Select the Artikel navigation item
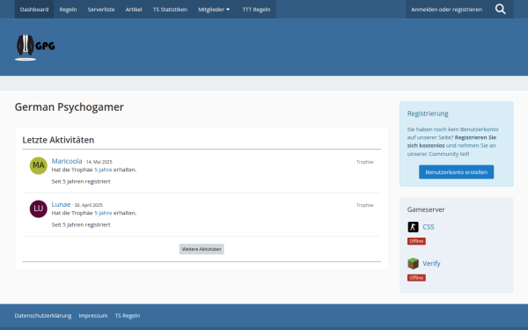The image size is (528, 330). (134, 9)
